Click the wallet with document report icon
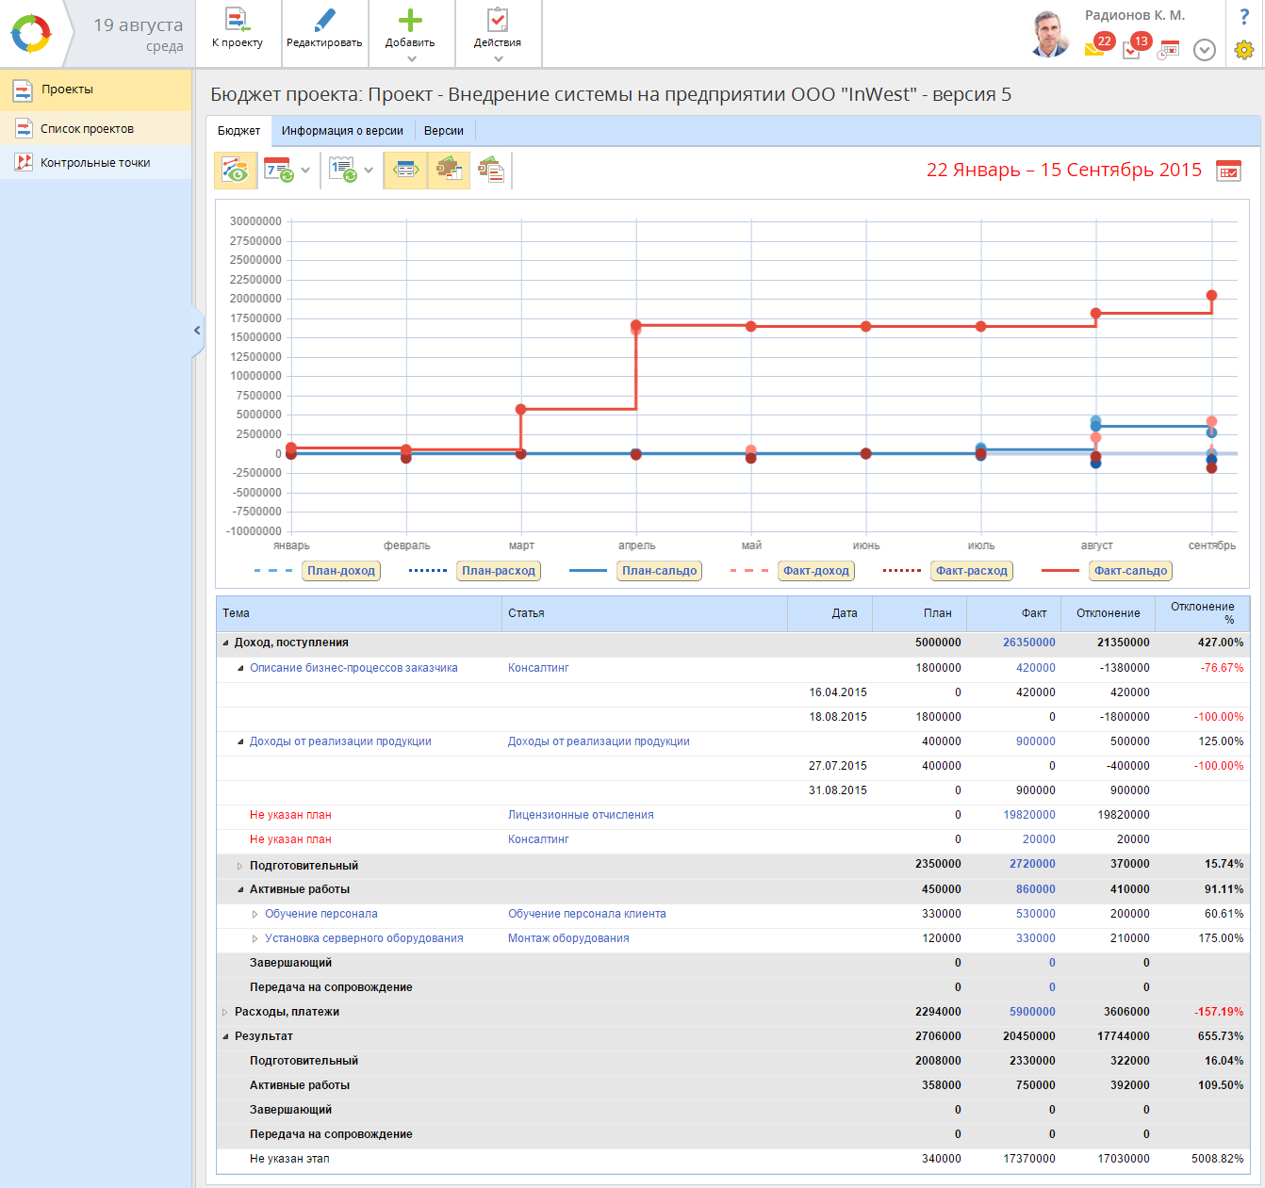Screen dimensions: 1265x1188 click(x=491, y=171)
